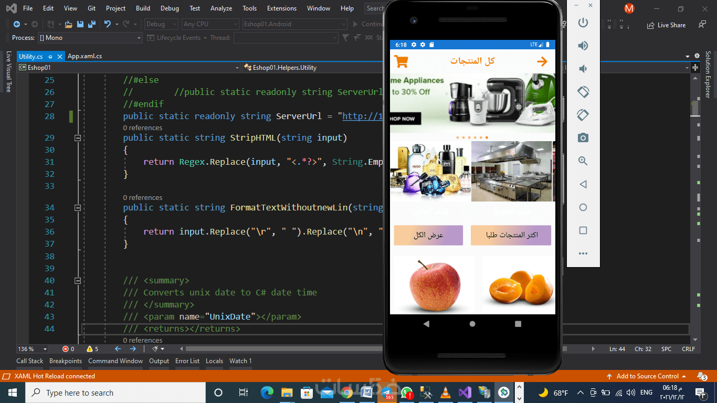Click Save toolbar icon
Screen dimensions: 717x403
80,24
